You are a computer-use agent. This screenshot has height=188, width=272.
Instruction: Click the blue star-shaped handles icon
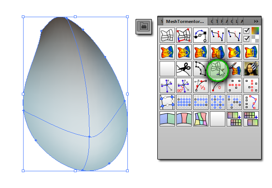[167, 85]
